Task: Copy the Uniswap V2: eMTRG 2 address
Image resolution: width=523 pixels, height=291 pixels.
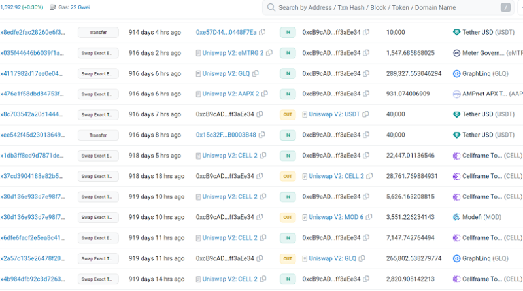Action: coord(269,53)
